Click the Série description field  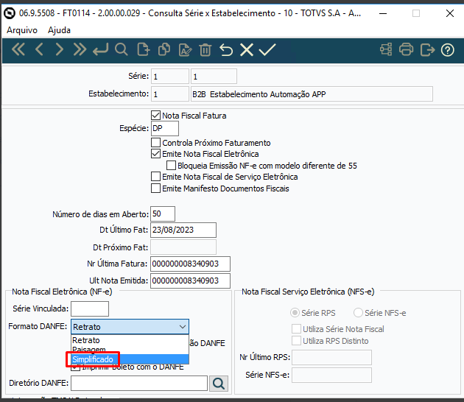point(214,77)
